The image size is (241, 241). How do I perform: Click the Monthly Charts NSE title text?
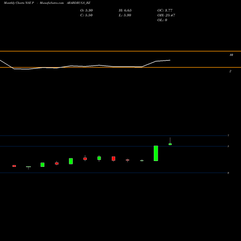(x=19, y=3)
